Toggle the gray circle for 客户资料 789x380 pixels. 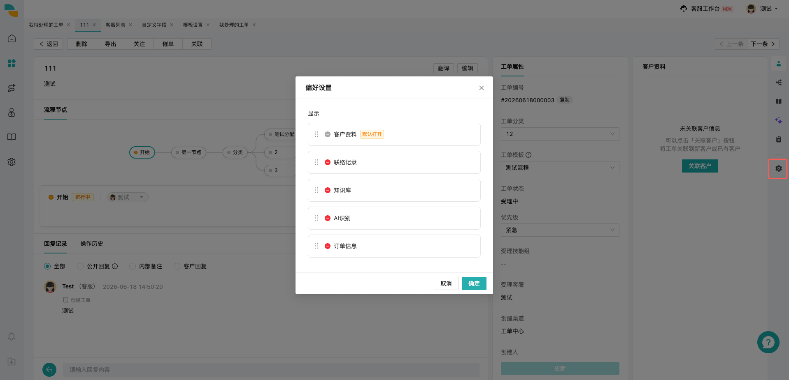[x=328, y=134]
